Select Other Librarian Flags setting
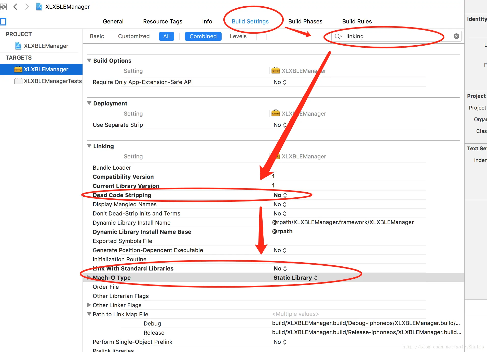This screenshot has width=487, height=352. pos(121,296)
